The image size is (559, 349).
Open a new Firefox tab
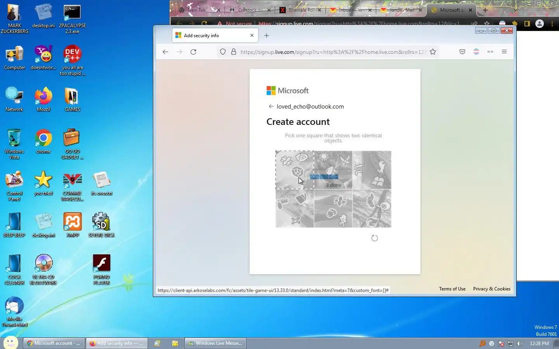[266, 35]
